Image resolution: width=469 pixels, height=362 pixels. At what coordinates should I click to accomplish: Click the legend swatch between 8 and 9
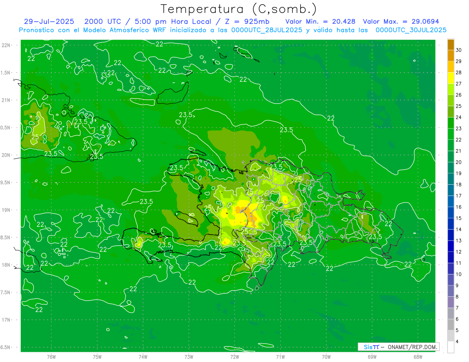point(451,291)
